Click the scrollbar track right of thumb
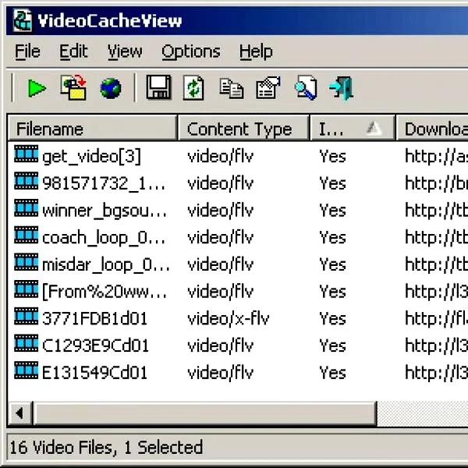The height and width of the screenshot is (468, 468). click(423, 413)
